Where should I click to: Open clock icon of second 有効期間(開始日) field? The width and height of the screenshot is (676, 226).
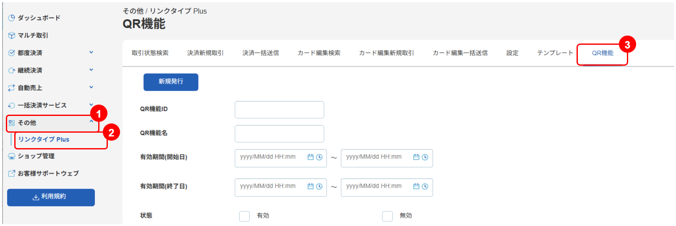[x=425, y=157]
